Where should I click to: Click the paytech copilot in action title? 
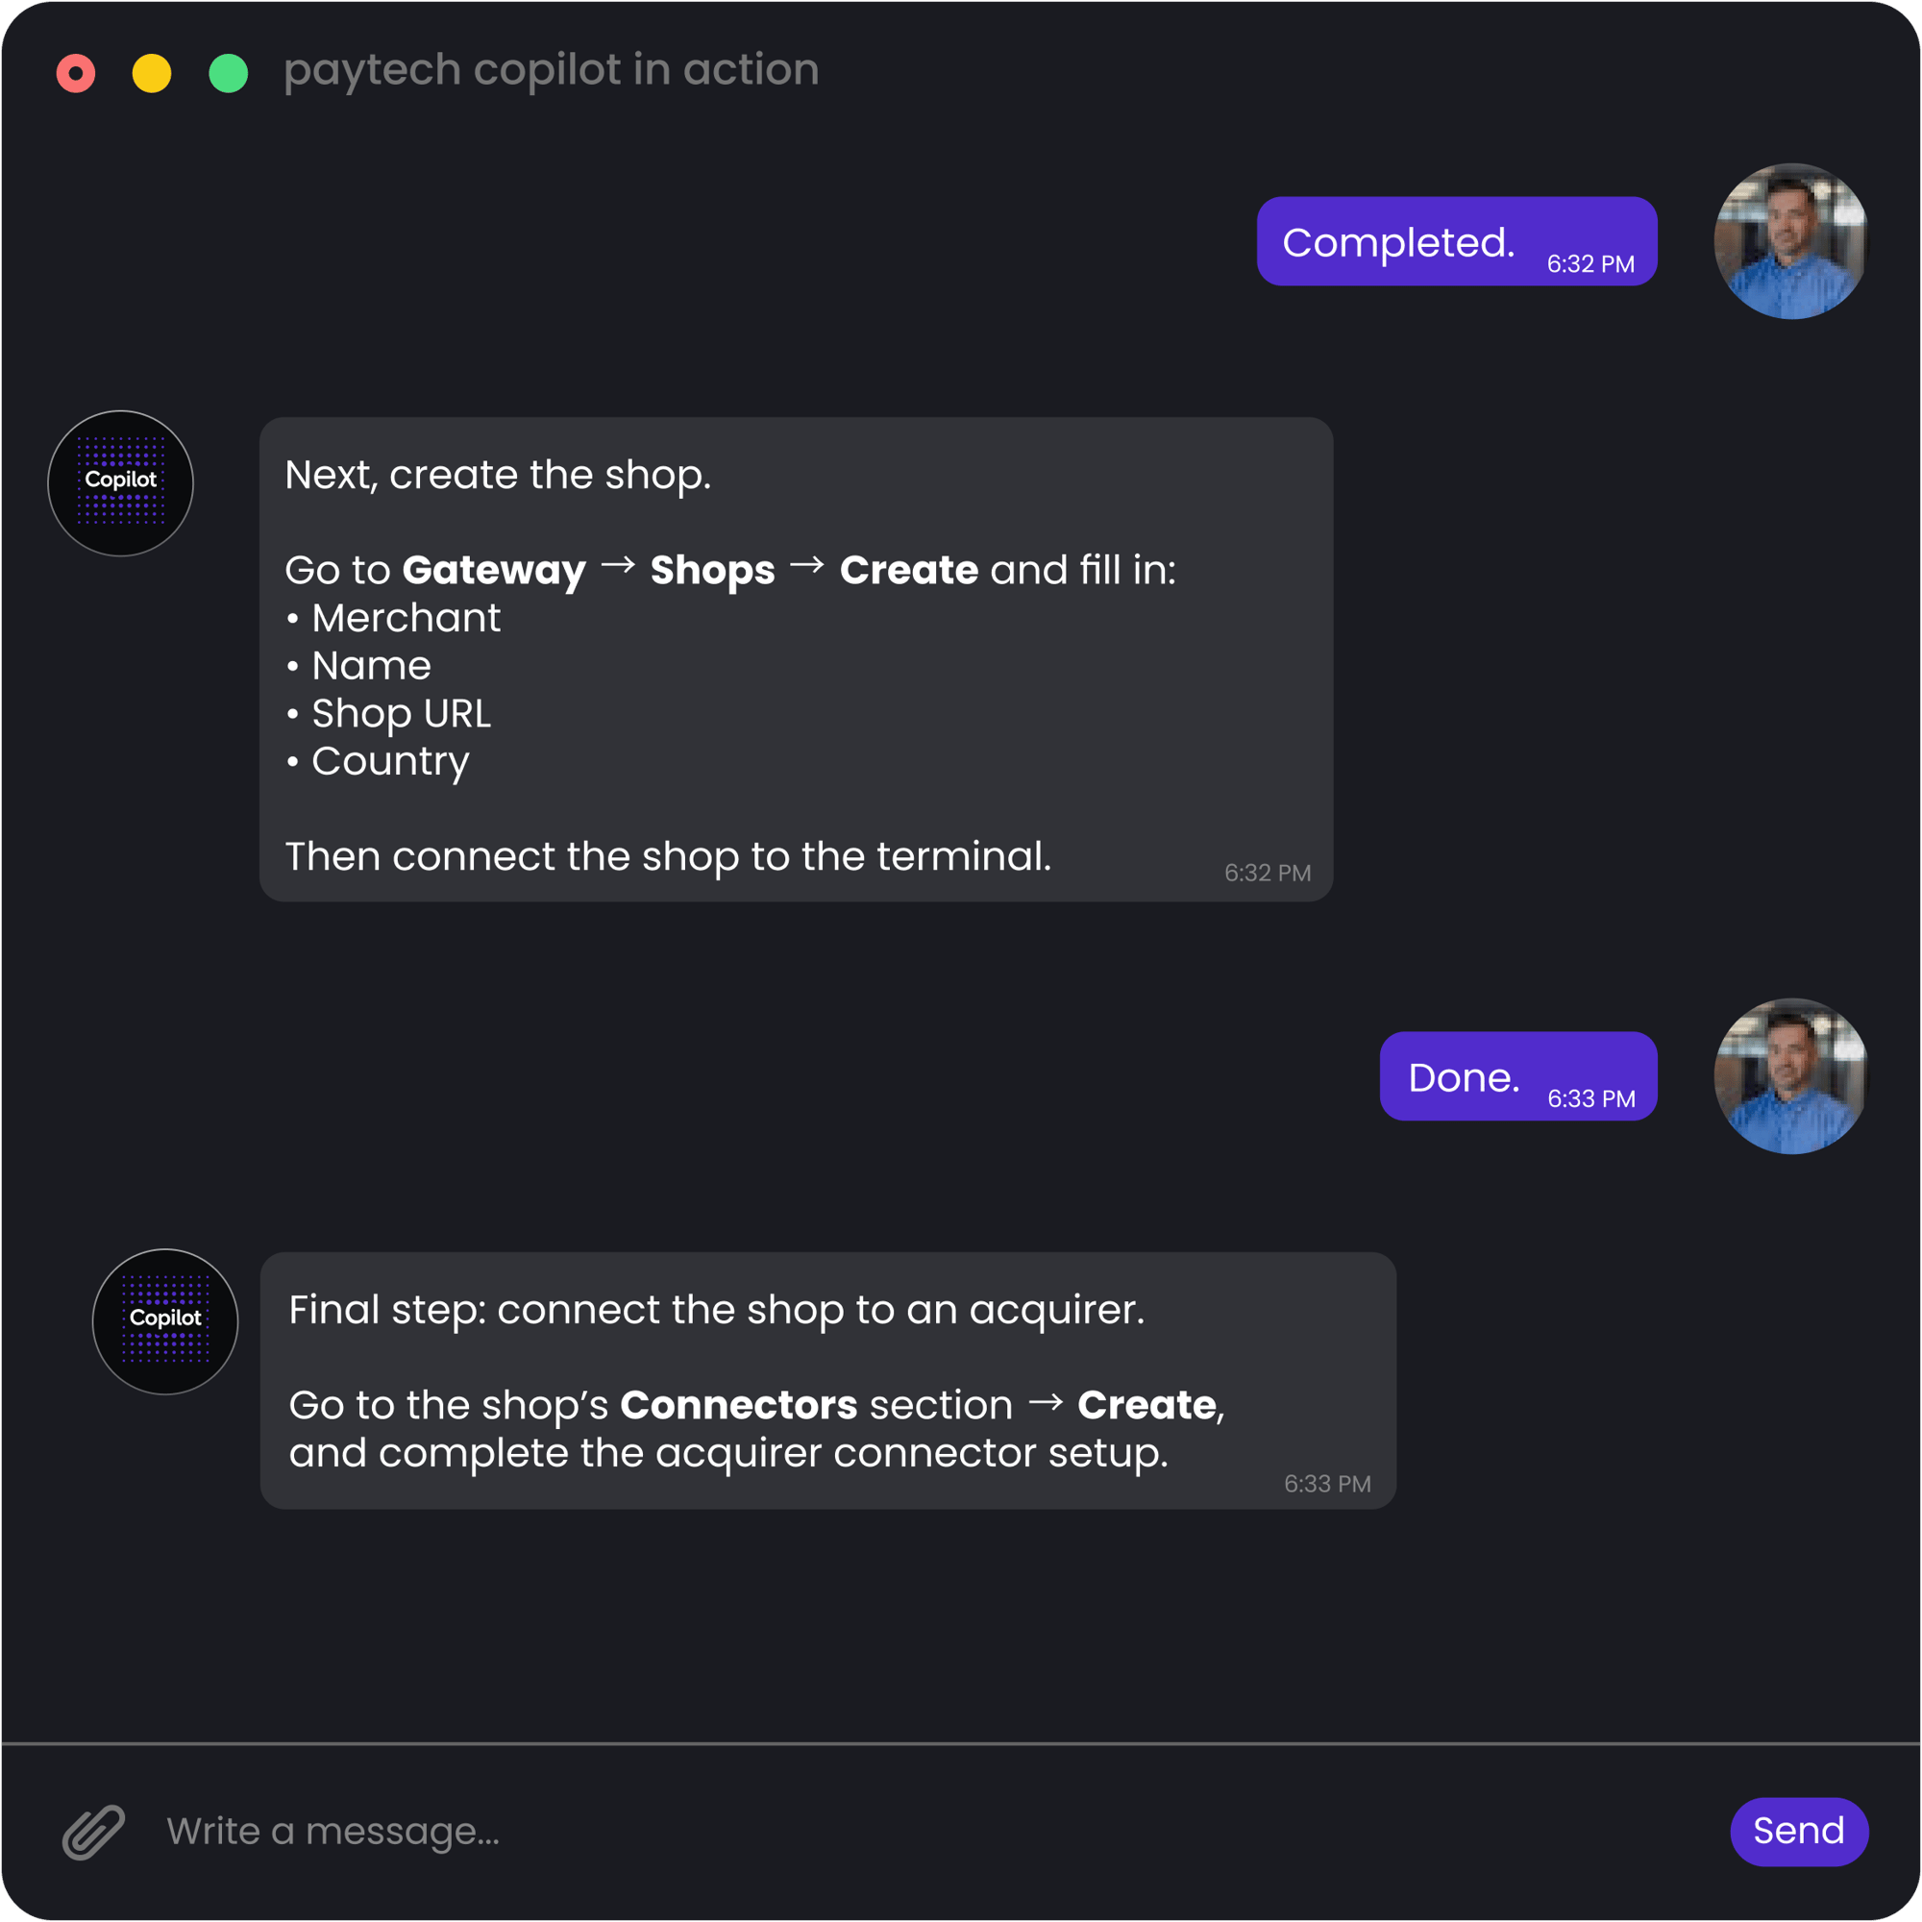554,69
